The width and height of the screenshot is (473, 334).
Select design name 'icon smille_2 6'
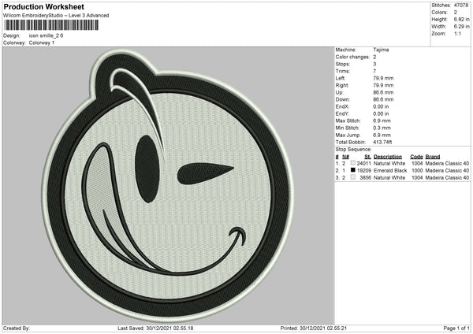[47, 35]
